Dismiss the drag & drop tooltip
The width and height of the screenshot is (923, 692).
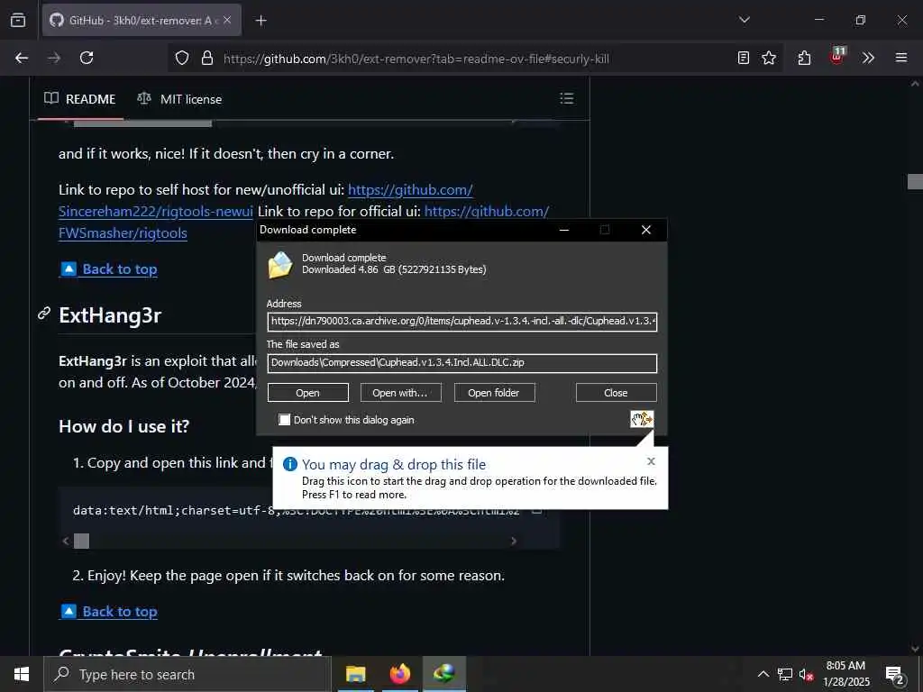click(651, 461)
